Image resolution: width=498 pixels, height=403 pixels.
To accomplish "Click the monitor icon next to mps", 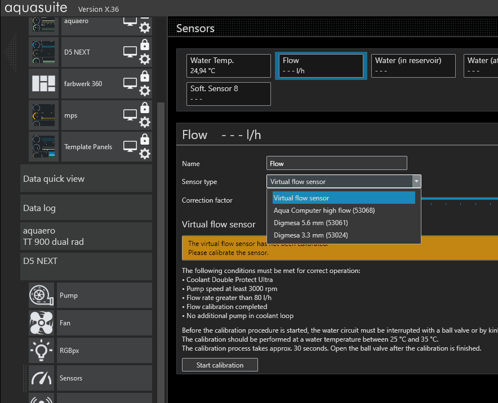I will [x=130, y=115].
